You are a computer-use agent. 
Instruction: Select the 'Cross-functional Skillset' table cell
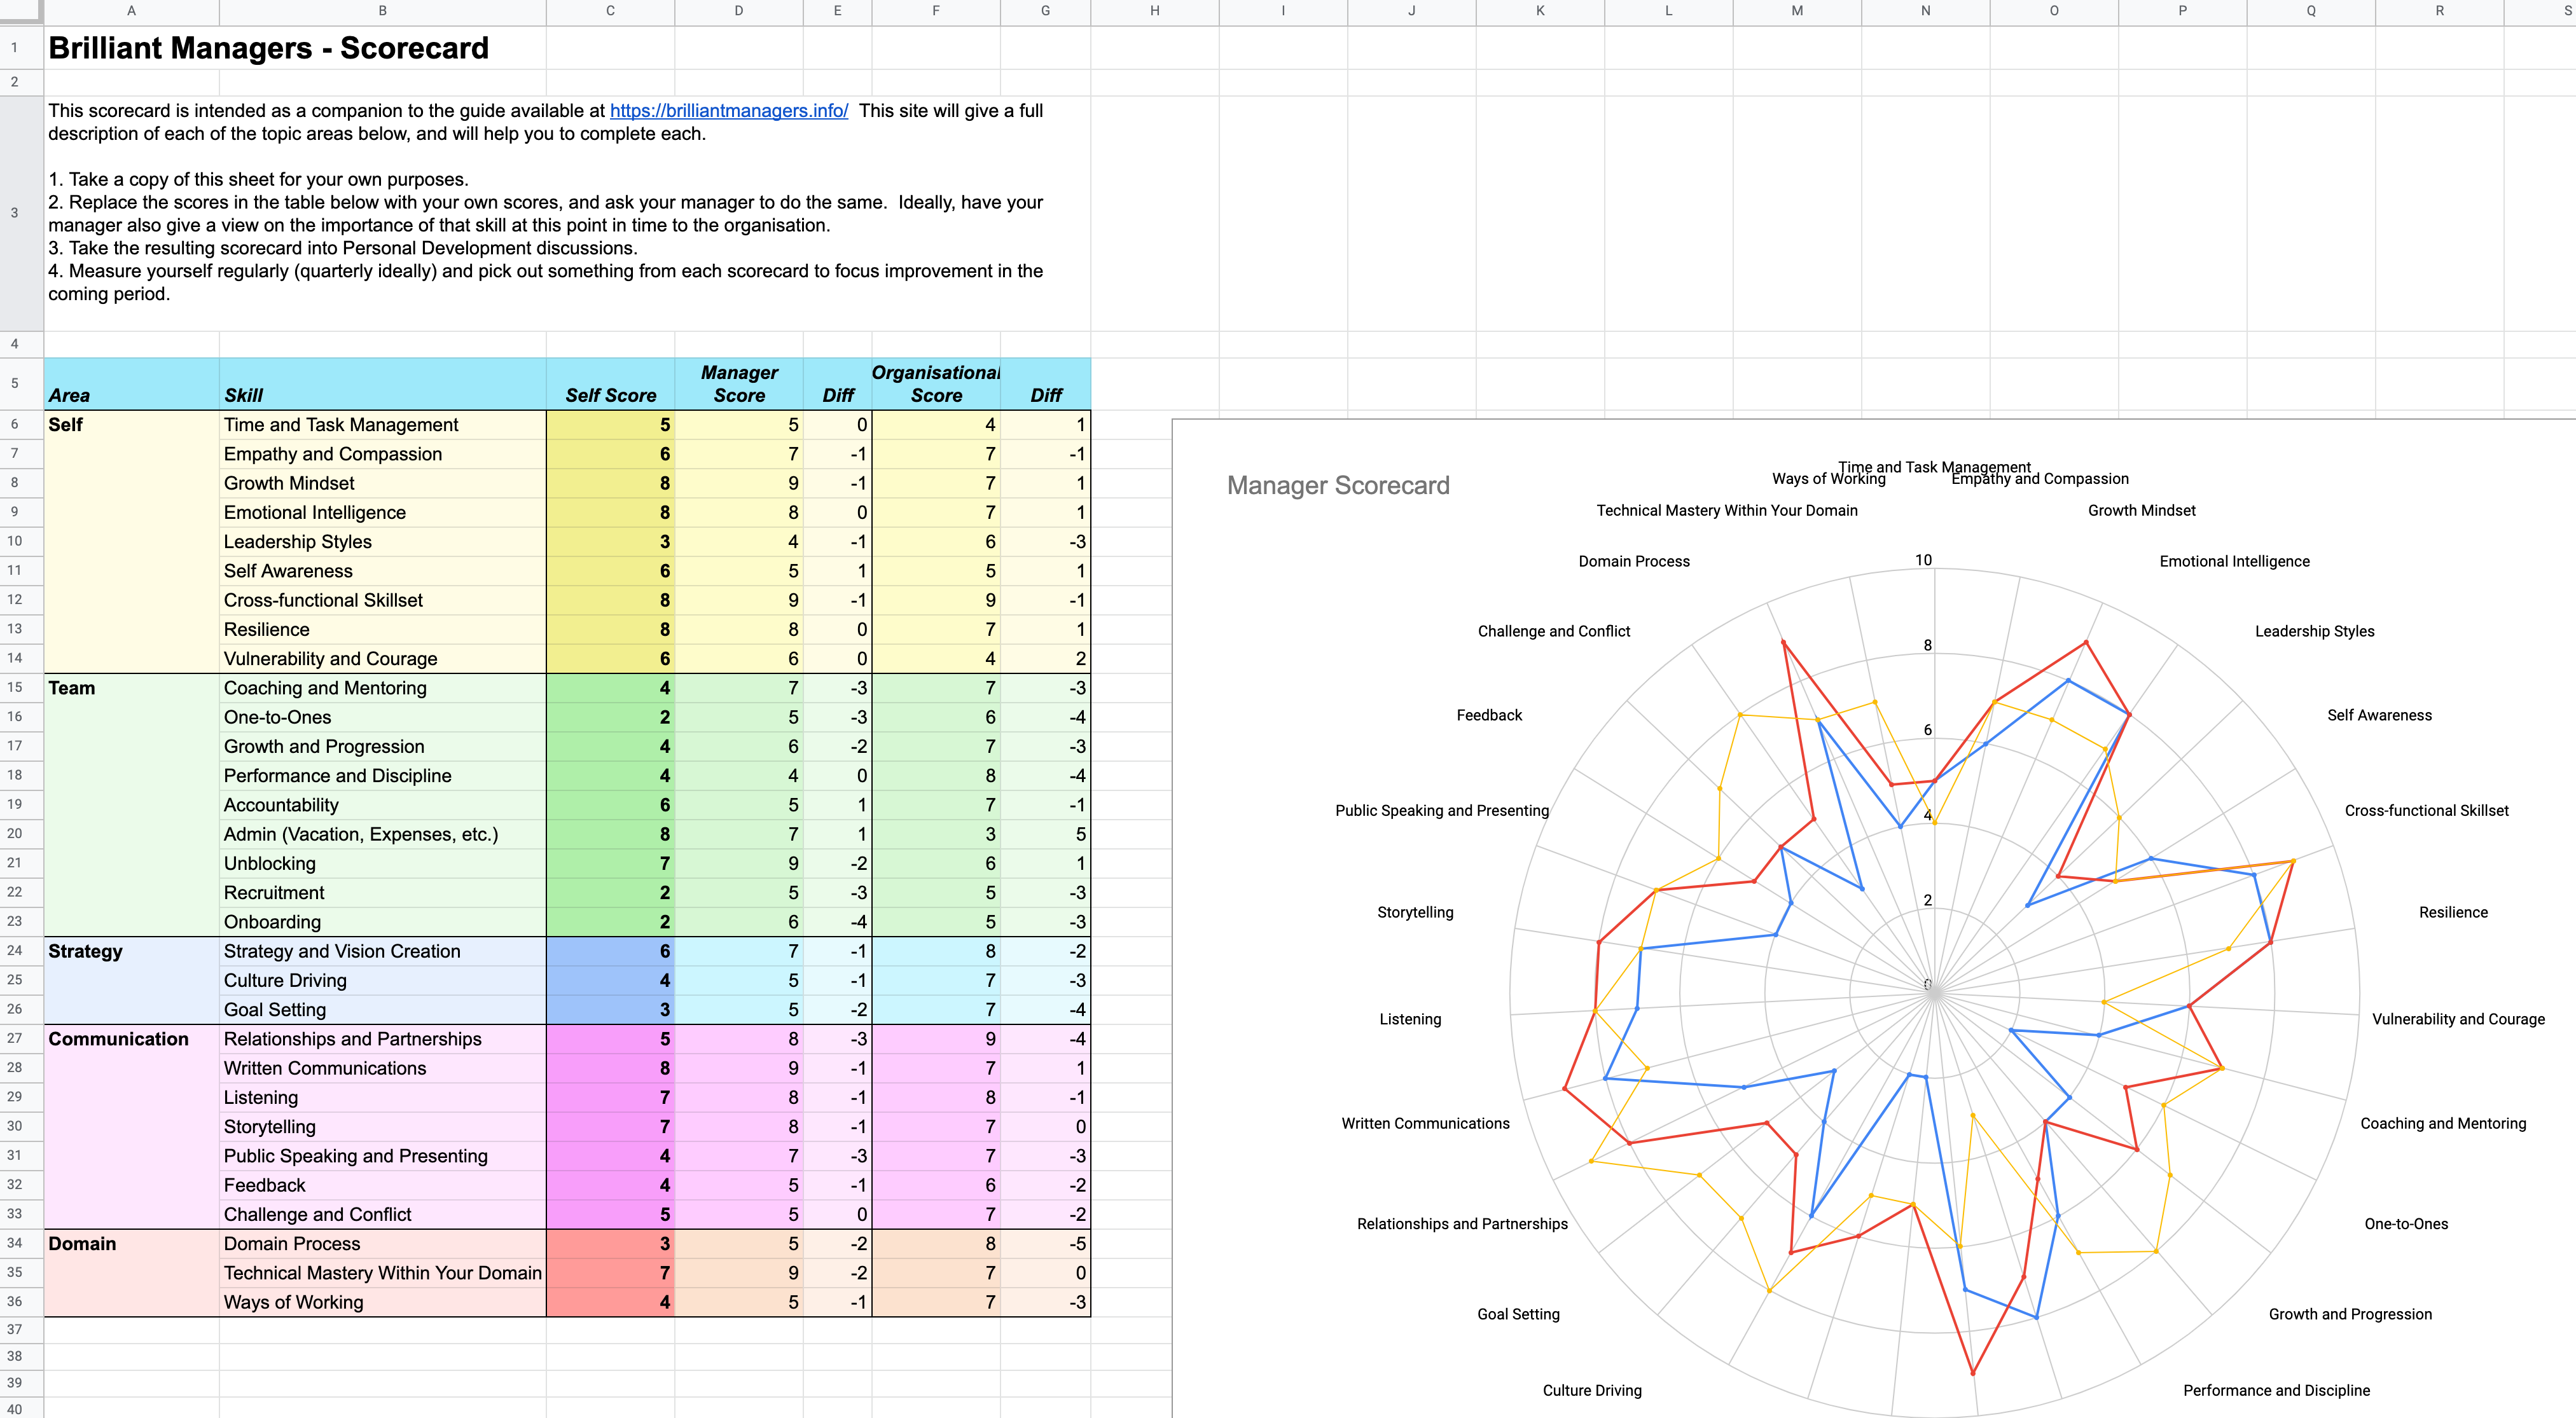[x=382, y=600]
